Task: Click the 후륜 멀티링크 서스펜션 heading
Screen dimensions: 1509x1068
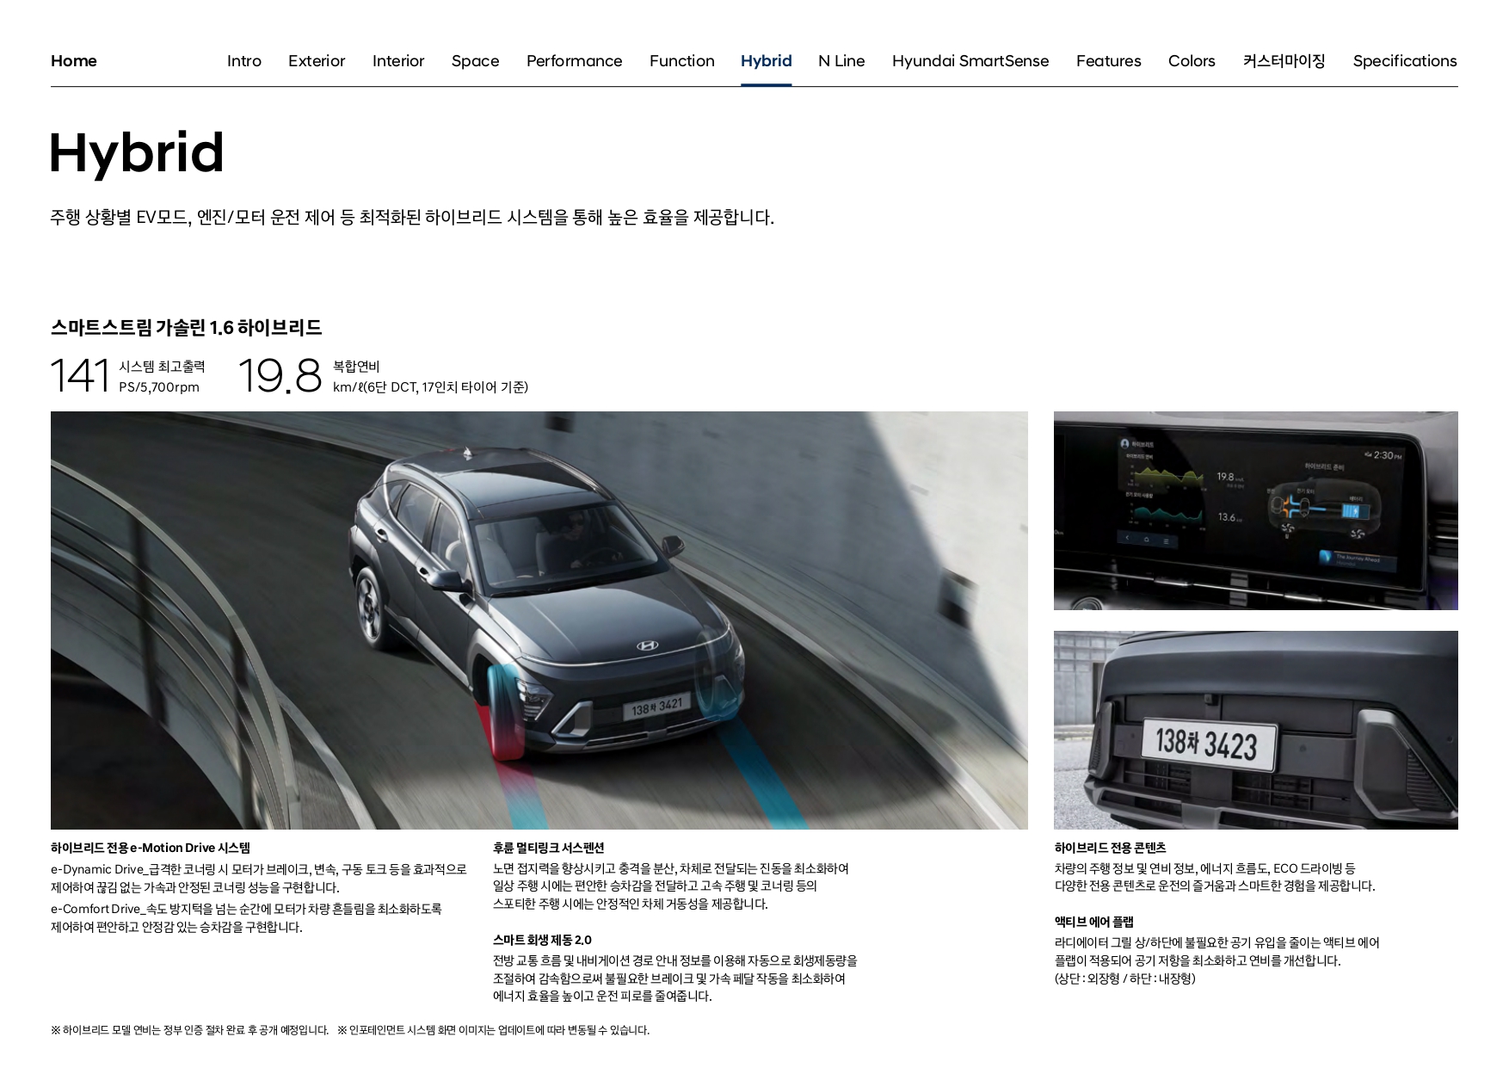Action: click(x=549, y=848)
